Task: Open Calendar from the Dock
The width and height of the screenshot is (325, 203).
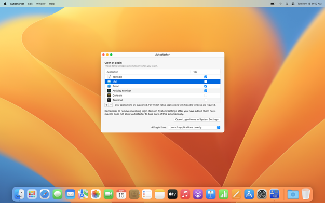Action: click(121, 194)
